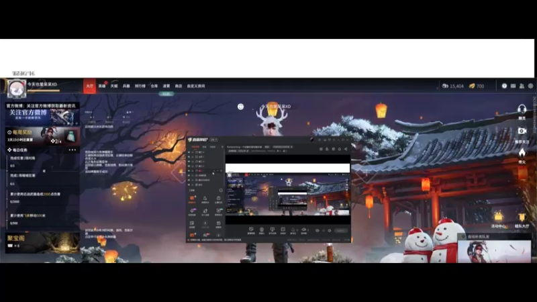Open the help question-mark icon
Screen dimensions: 537x302
pyautogui.click(x=504, y=86)
